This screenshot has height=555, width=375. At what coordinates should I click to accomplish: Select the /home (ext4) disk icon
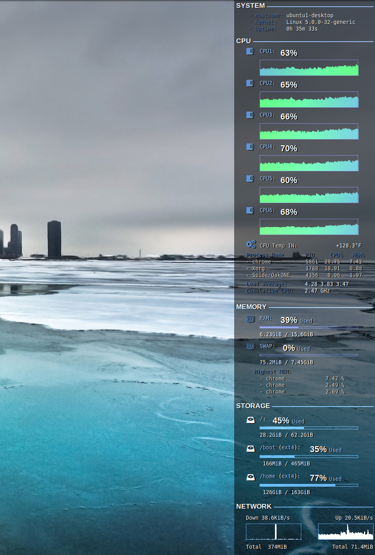(250, 477)
